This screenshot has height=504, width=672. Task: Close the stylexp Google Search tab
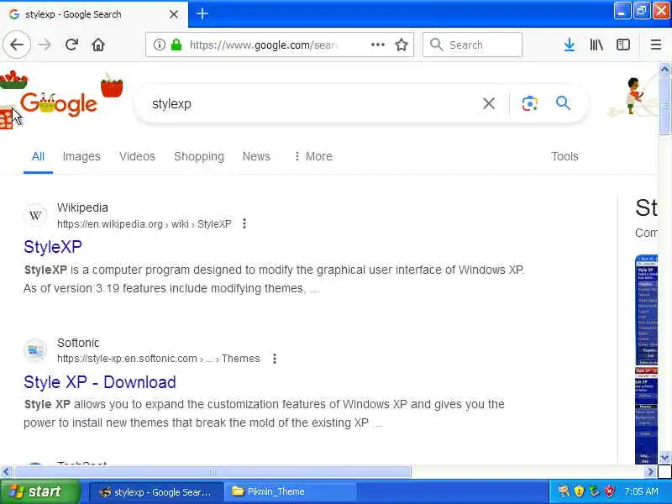[174, 14]
